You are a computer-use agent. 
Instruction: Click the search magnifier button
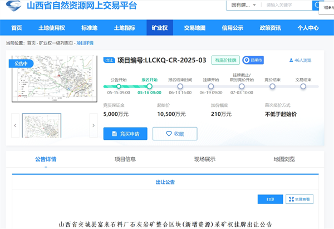[x=315, y=5]
